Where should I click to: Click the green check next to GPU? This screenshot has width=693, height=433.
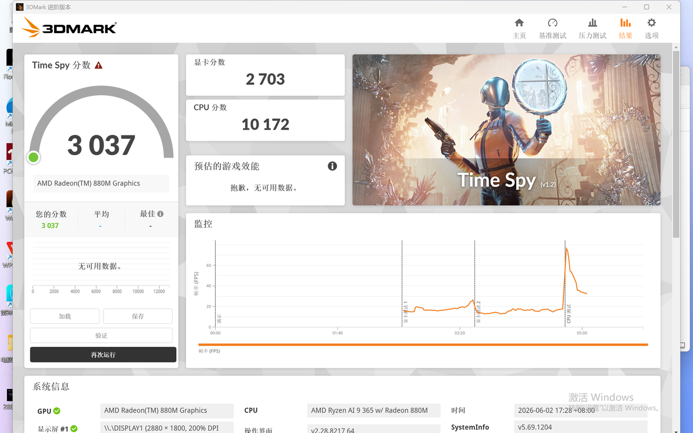click(x=57, y=411)
